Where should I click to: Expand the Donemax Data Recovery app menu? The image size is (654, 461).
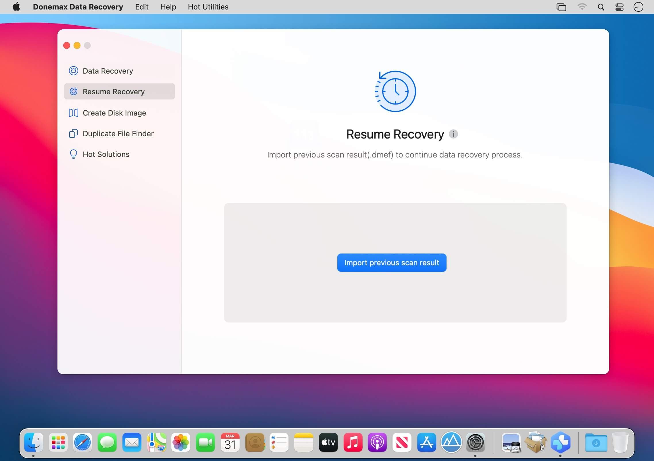pyautogui.click(x=78, y=7)
